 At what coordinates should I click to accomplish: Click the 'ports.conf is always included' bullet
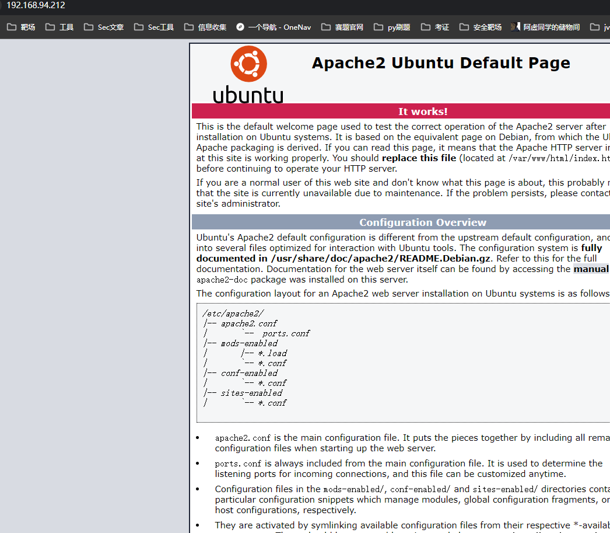(x=408, y=468)
